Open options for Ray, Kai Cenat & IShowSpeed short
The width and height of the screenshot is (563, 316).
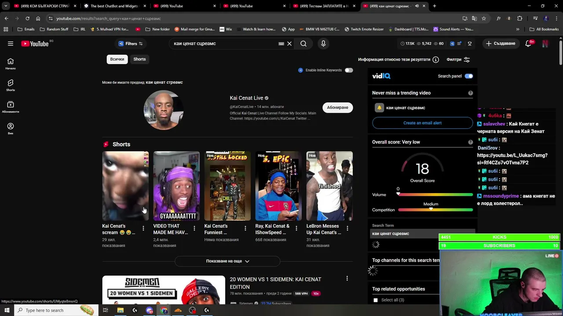coord(296,228)
